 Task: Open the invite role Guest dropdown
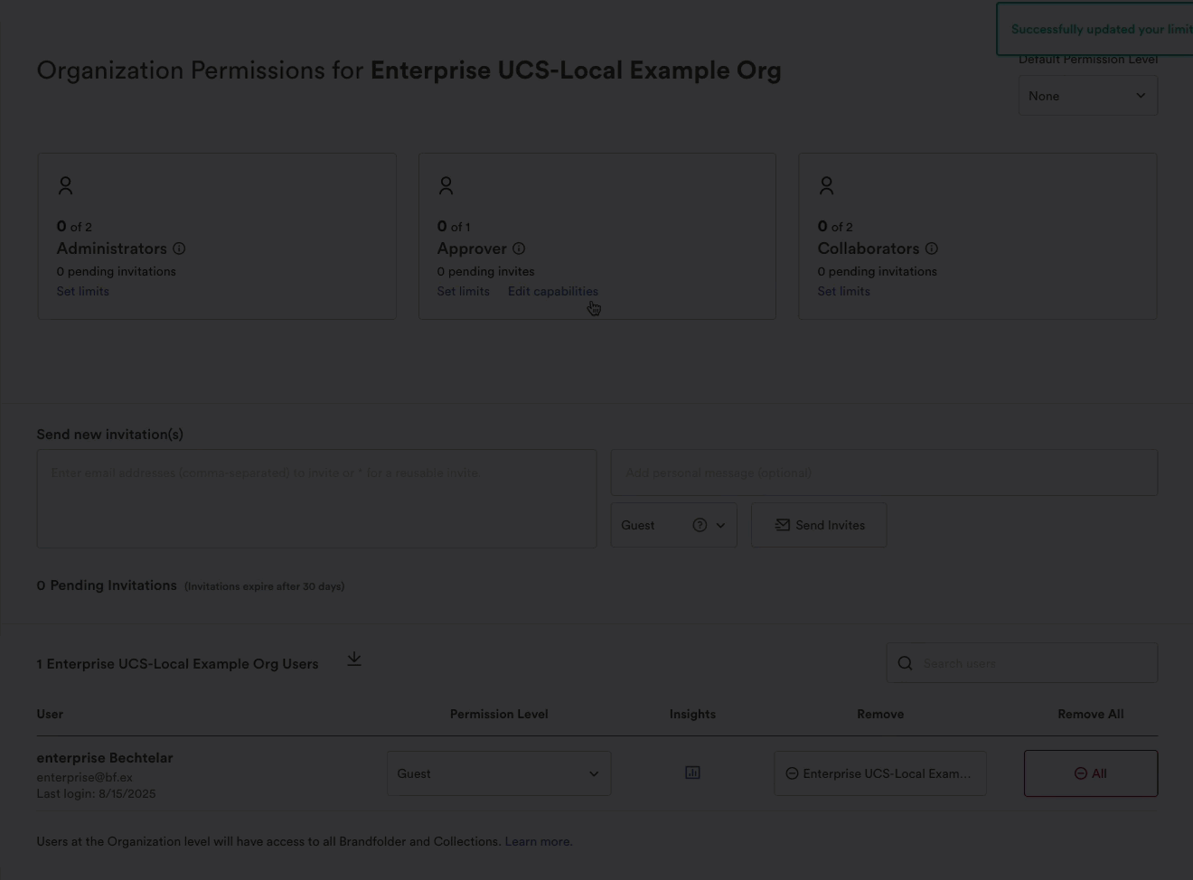[x=673, y=525]
